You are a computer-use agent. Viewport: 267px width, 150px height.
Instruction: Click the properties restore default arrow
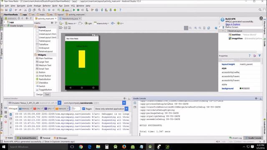pyautogui.click(x=254, y=55)
